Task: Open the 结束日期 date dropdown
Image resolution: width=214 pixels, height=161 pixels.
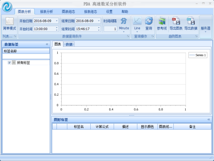Action: pyautogui.click(x=99, y=21)
